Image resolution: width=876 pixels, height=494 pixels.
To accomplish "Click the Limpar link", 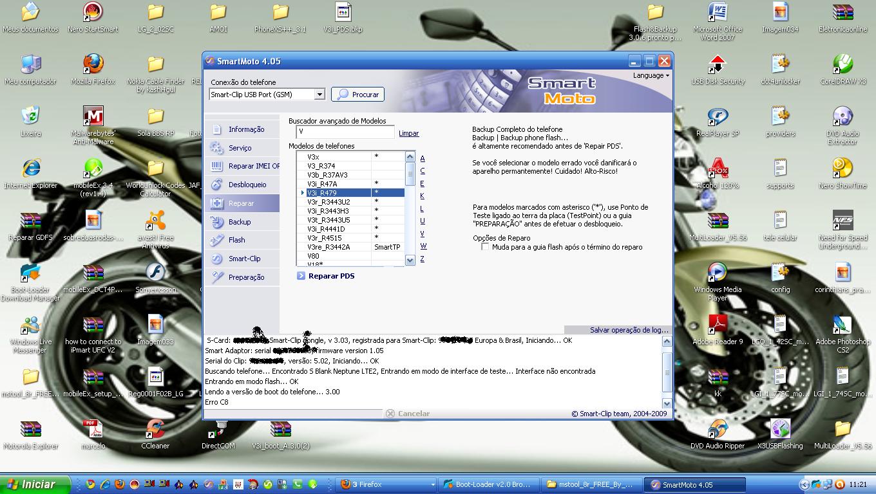I will pyautogui.click(x=408, y=133).
